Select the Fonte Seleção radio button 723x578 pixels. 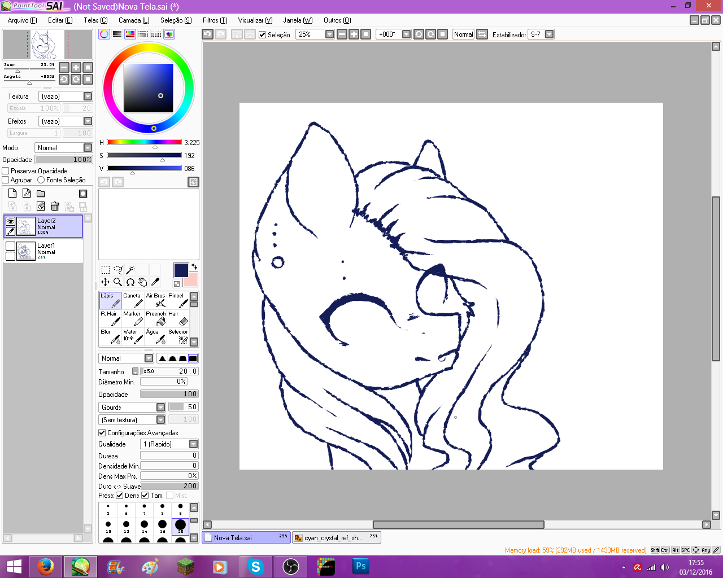pyautogui.click(x=41, y=180)
